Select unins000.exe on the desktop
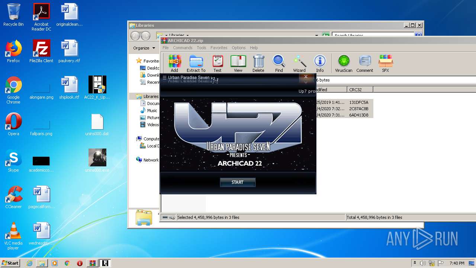The width and height of the screenshot is (476, 268). tap(97, 161)
